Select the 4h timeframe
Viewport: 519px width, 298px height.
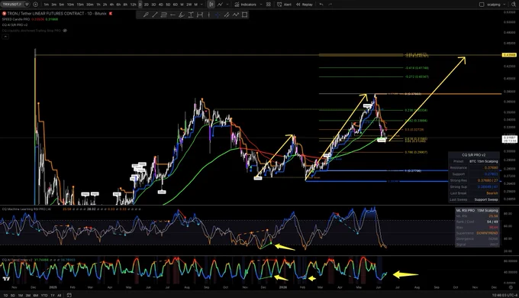[x=111, y=5]
